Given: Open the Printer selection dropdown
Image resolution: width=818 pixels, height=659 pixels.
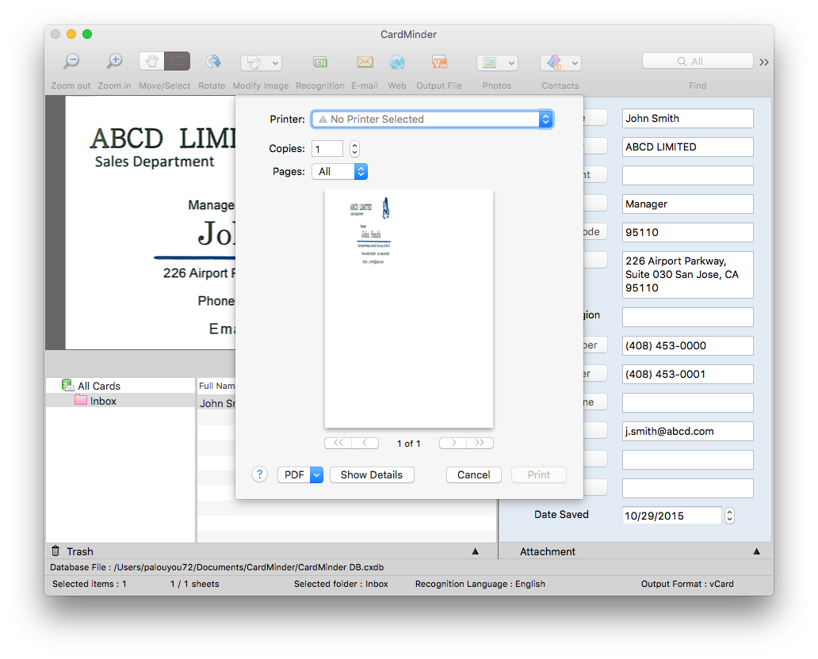Looking at the screenshot, I should click(432, 120).
